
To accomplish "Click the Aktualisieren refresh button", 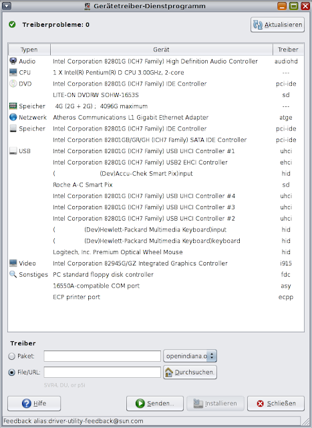I will [x=277, y=25].
